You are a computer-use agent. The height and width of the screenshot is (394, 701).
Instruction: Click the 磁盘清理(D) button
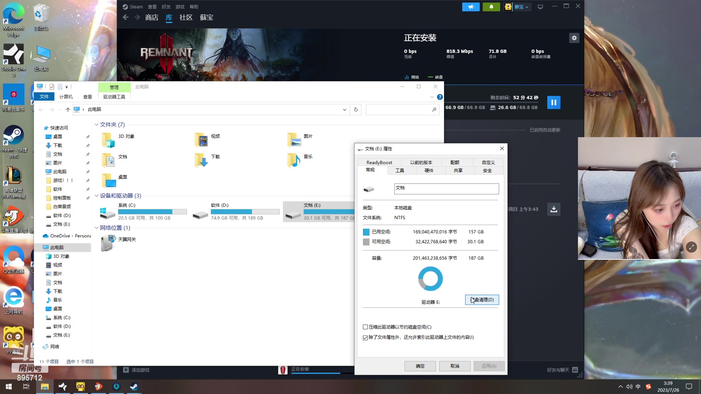[x=482, y=300]
